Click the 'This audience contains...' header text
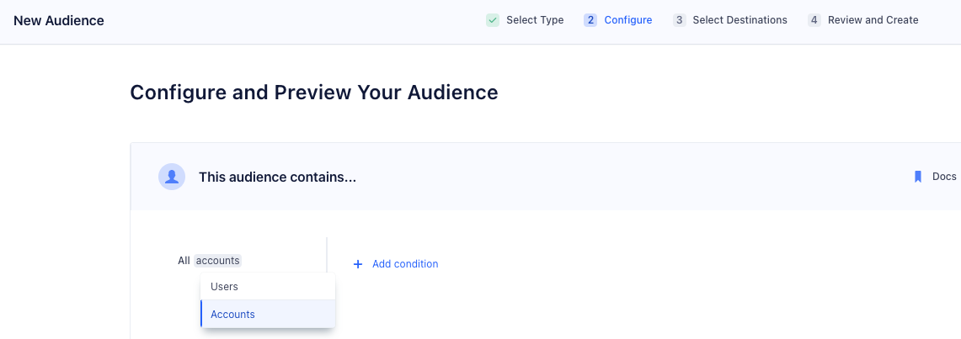 click(x=277, y=177)
